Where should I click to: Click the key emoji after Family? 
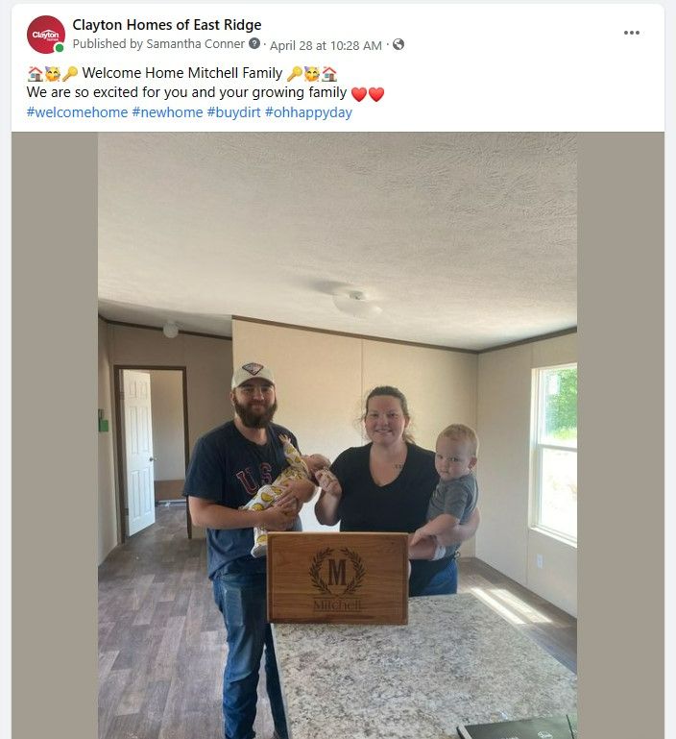(295, 74)
